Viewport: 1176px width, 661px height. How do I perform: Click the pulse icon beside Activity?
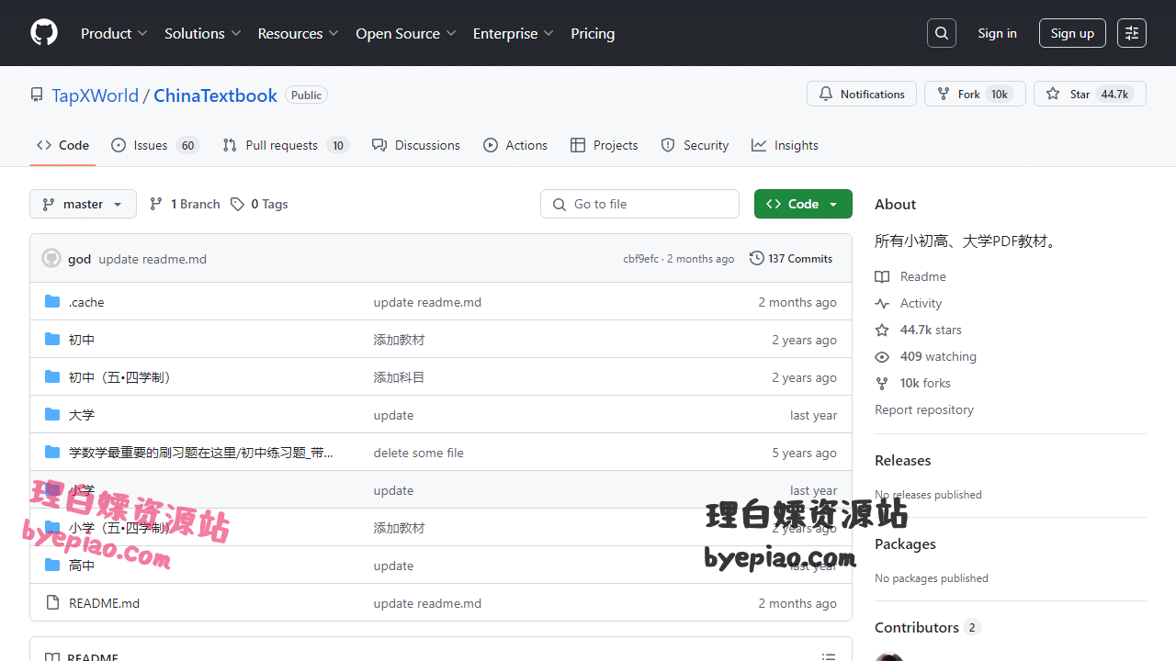[882, 303]
